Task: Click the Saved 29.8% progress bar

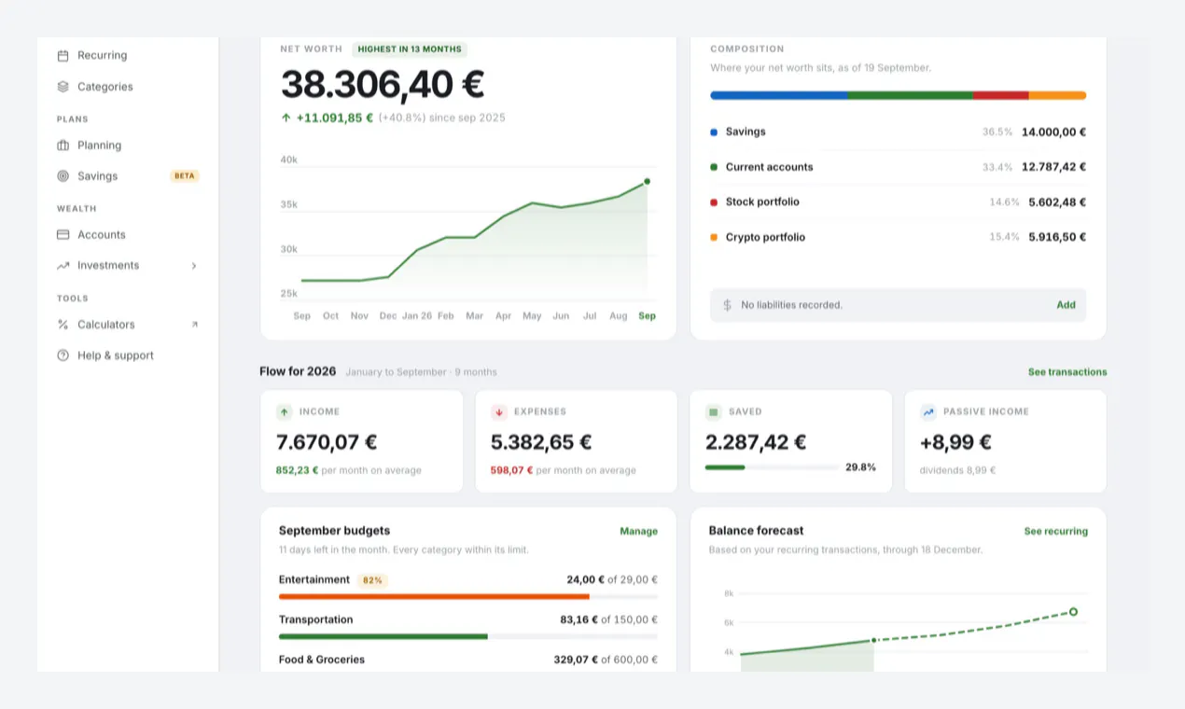Action: 771,467
